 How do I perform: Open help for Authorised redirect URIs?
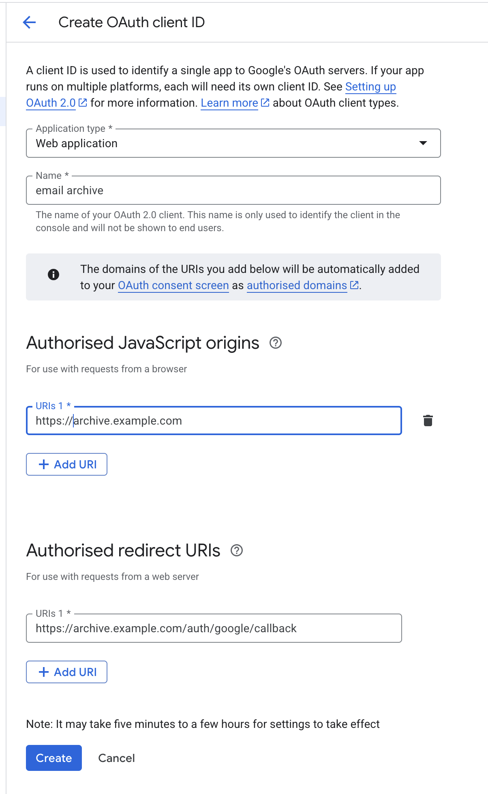(x=237, y=551)
